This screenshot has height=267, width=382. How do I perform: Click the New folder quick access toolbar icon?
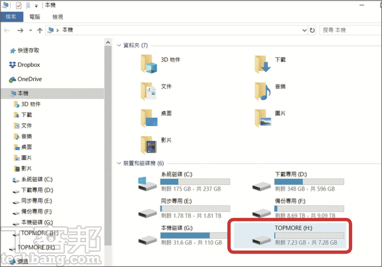coord(28,5)
